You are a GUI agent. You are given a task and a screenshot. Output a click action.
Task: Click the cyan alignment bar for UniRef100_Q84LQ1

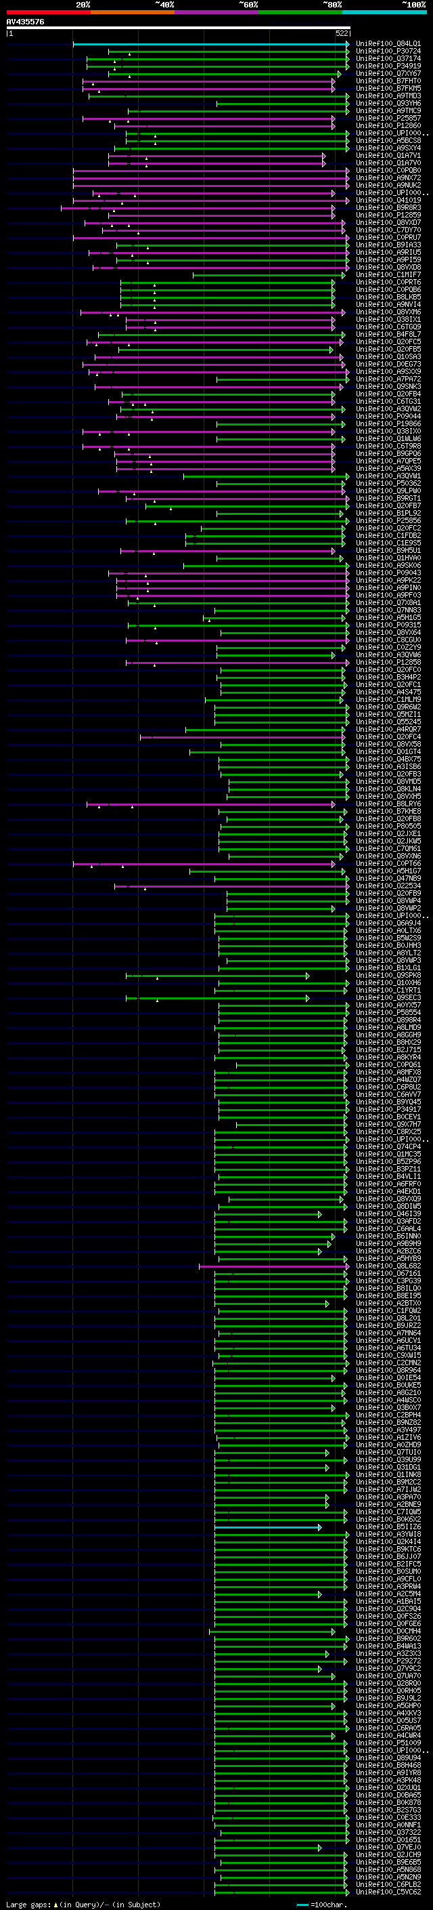click(211, 45)
